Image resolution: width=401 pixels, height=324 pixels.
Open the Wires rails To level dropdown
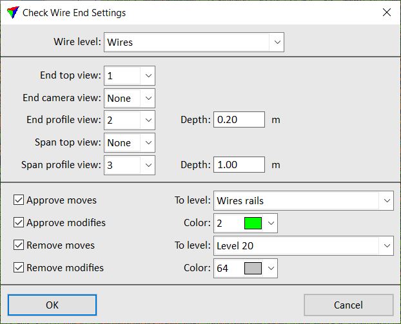304,200
